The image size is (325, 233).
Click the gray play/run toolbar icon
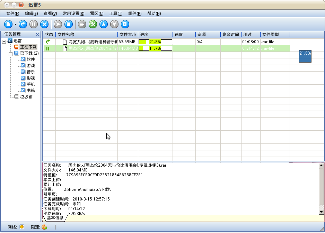[58, 24]
